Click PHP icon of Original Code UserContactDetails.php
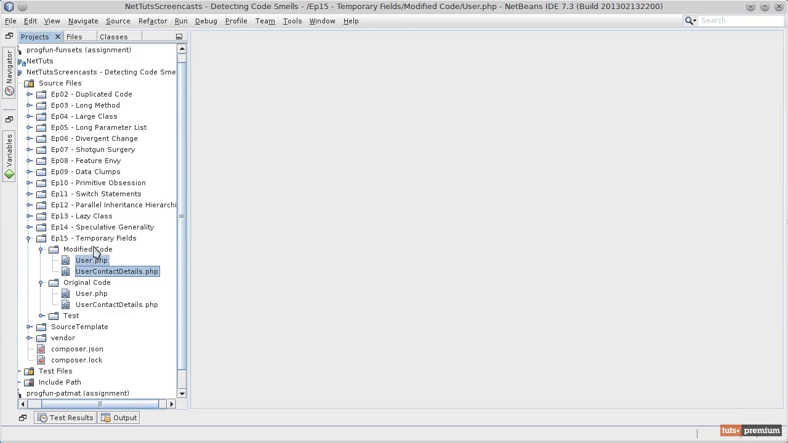Image resolution: width=788 pixels, height=443 pixels. click(x=66, y=305)
